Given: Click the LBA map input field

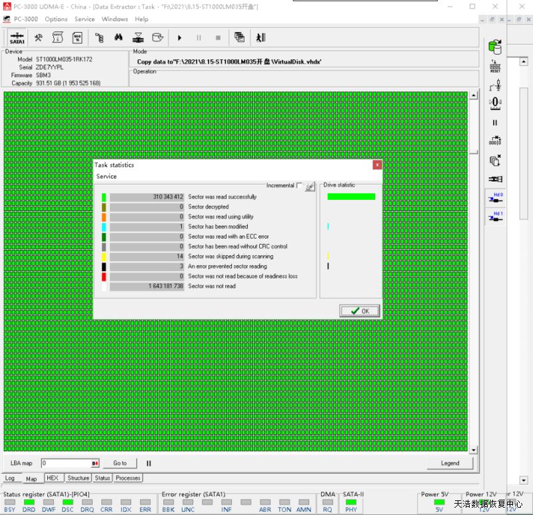Looking at the screenshot, I should point(65,463).
